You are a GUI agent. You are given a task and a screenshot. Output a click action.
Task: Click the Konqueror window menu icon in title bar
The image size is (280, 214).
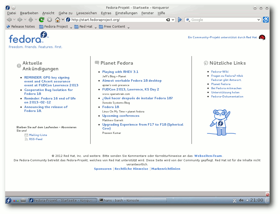click(8, 8)
